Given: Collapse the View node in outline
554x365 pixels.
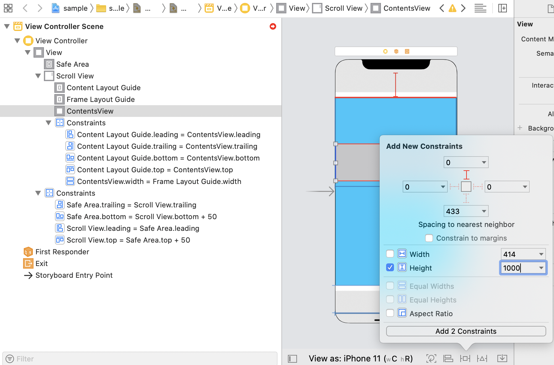Looking at the screenshot, I should coord(28,52).
